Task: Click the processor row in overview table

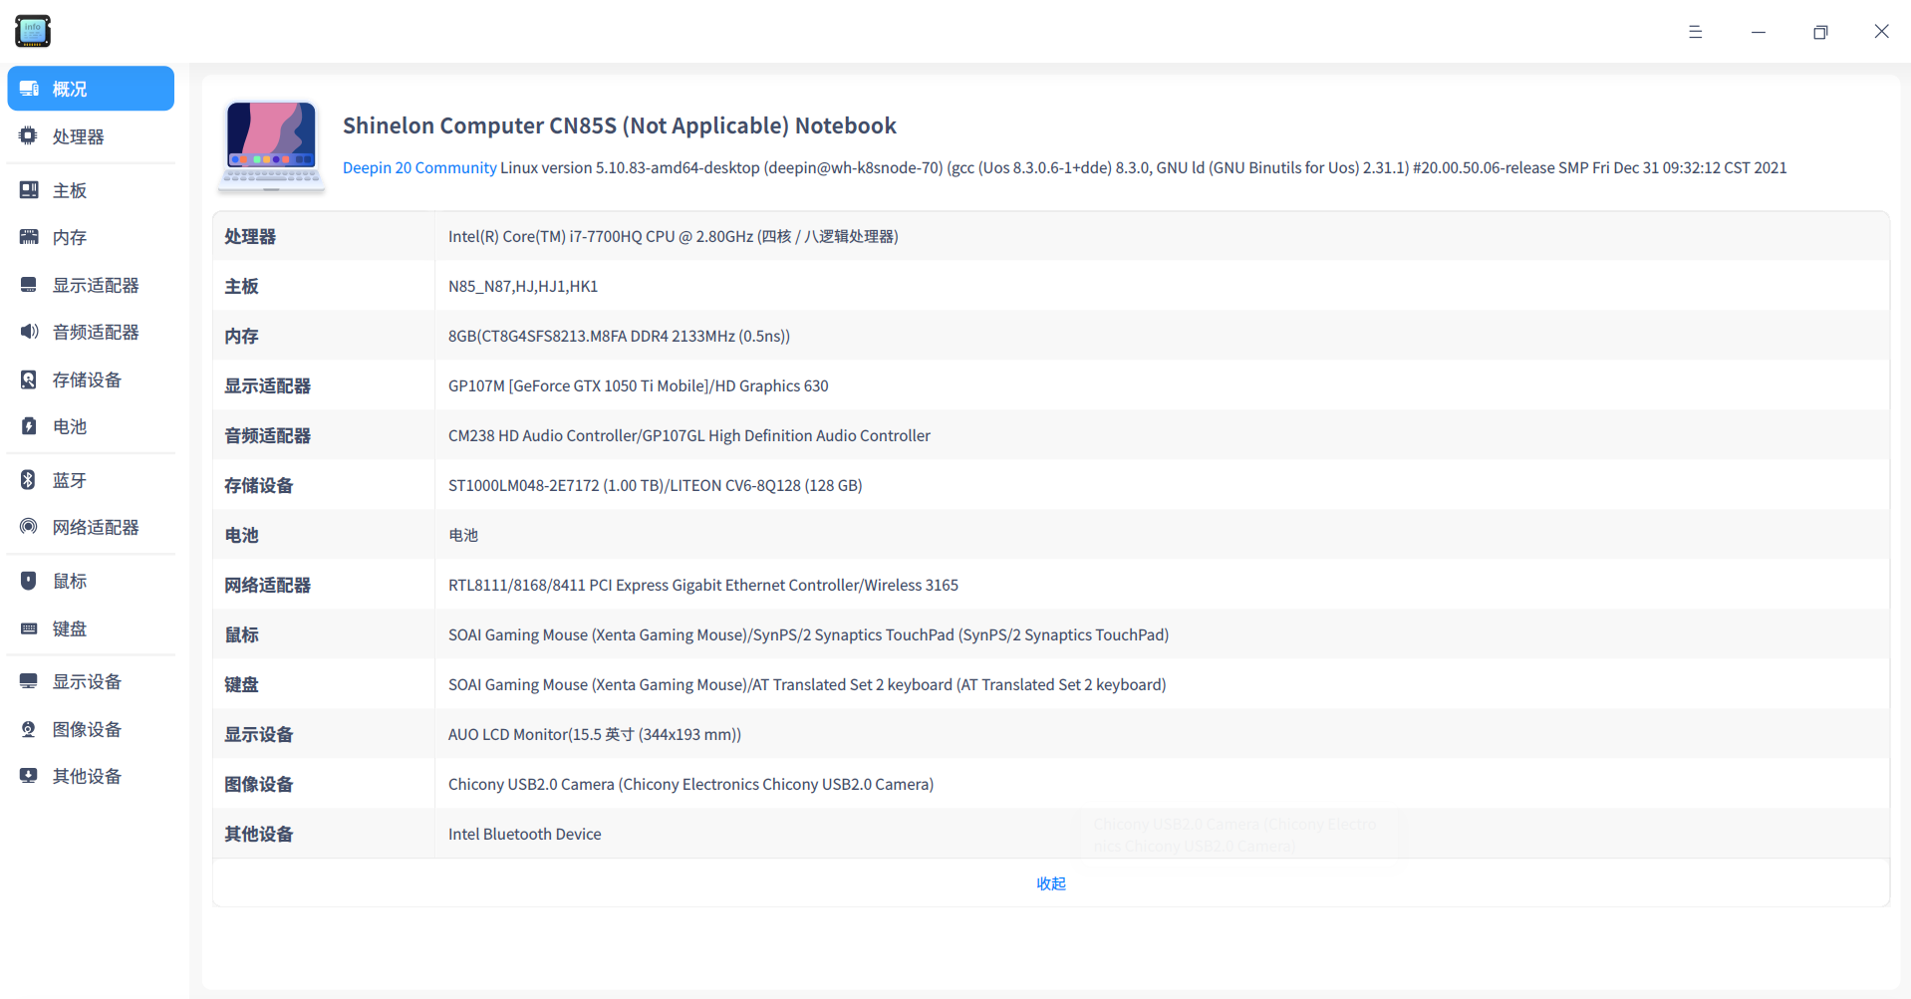Action: pos(1050,236)
